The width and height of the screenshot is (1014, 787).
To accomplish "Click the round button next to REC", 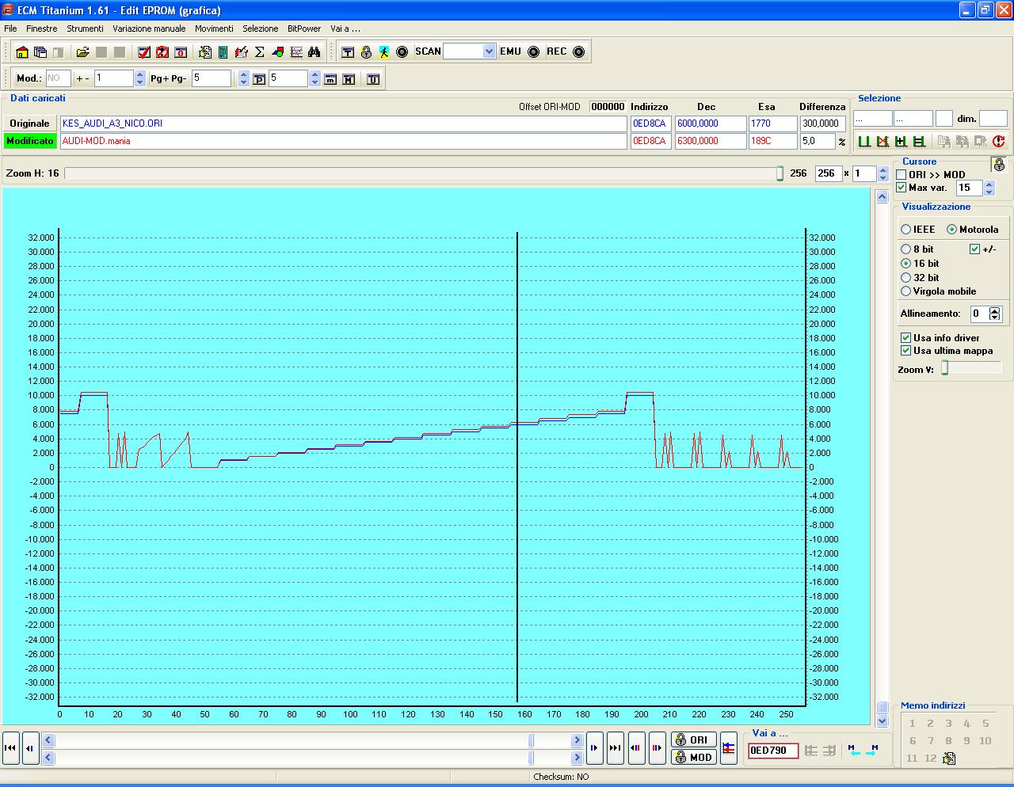I will tap(578, 52).
